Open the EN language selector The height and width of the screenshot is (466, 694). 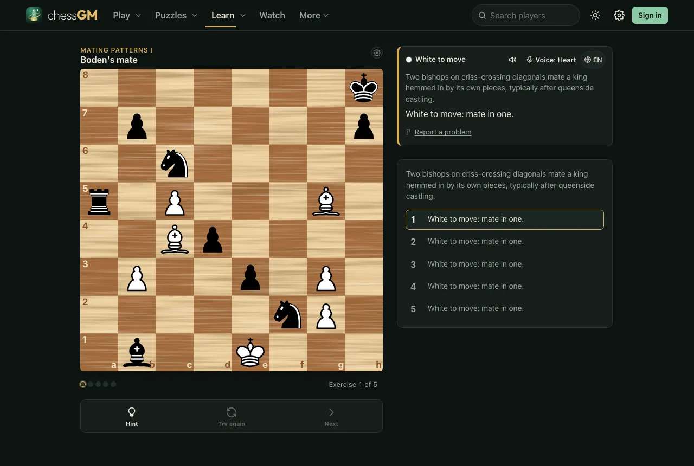(x=593, y=60)
